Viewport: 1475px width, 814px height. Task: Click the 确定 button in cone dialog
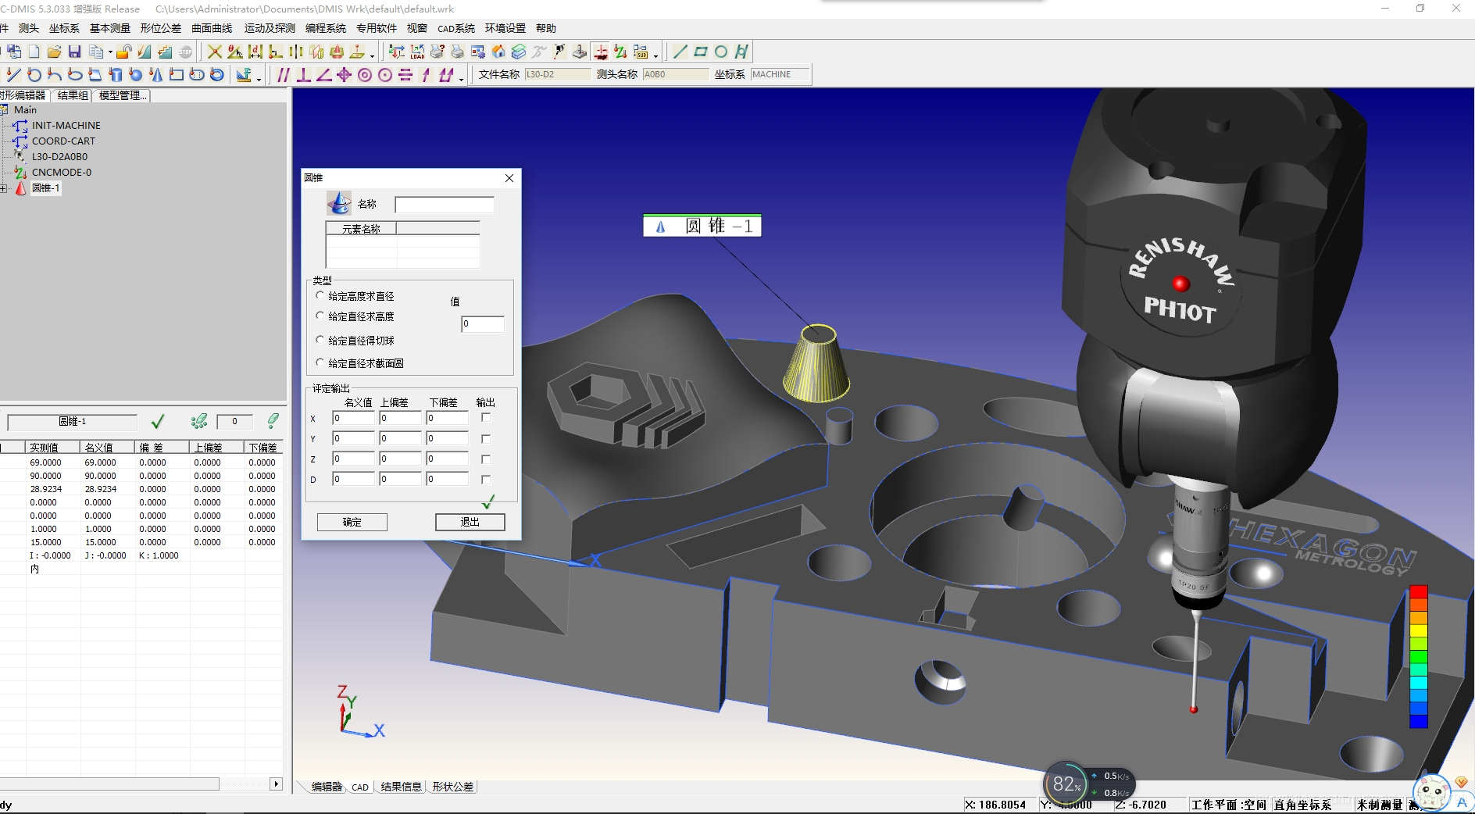352,522
